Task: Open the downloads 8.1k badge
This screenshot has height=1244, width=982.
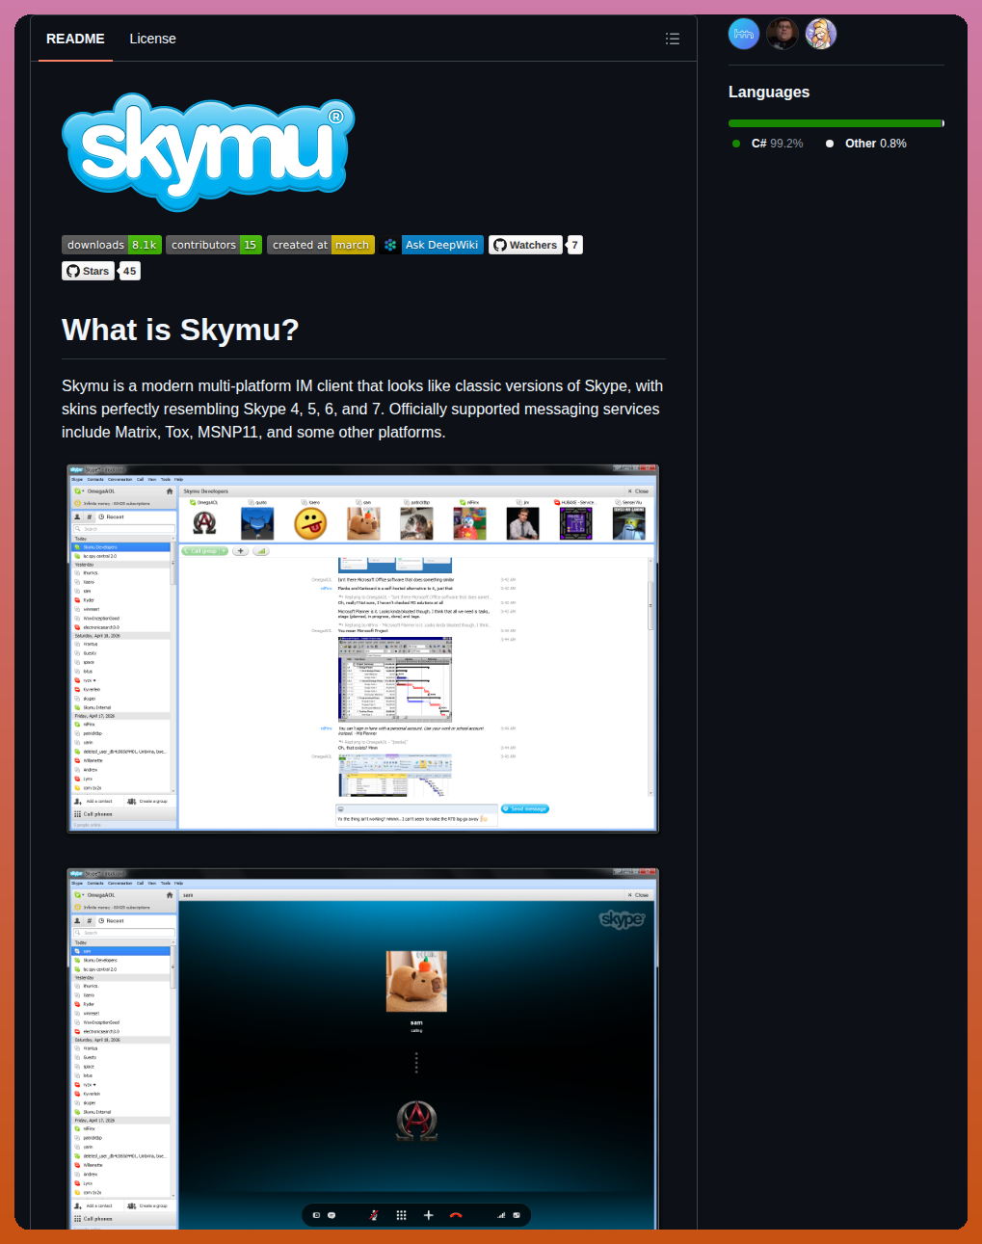Action: click(112, 245)
